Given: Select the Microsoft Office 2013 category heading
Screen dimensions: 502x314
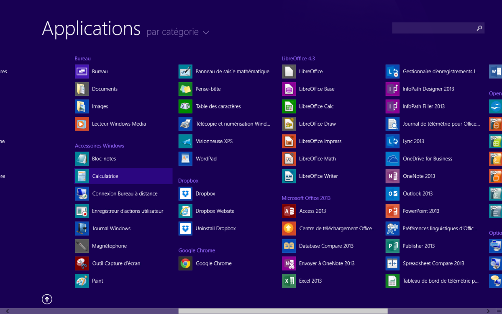Looking at the screenshot, I should (x=306, y=198).
